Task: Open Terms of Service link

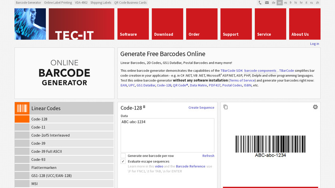Action: point(242,80)
